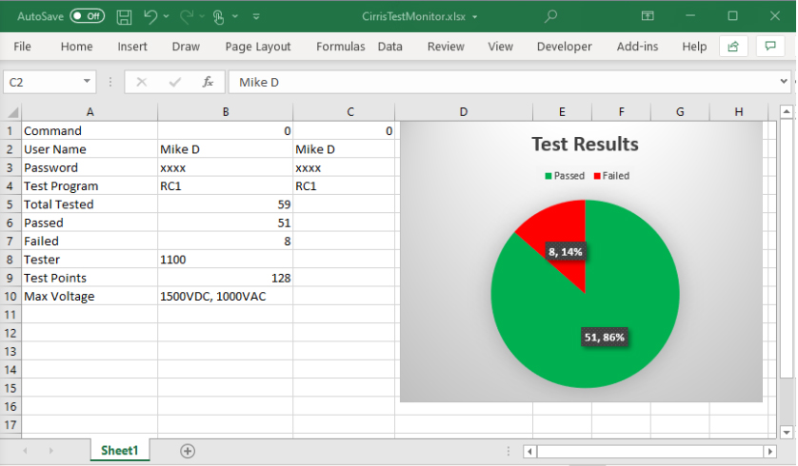
Task: Select row 5 header
Action: (10, 204)
